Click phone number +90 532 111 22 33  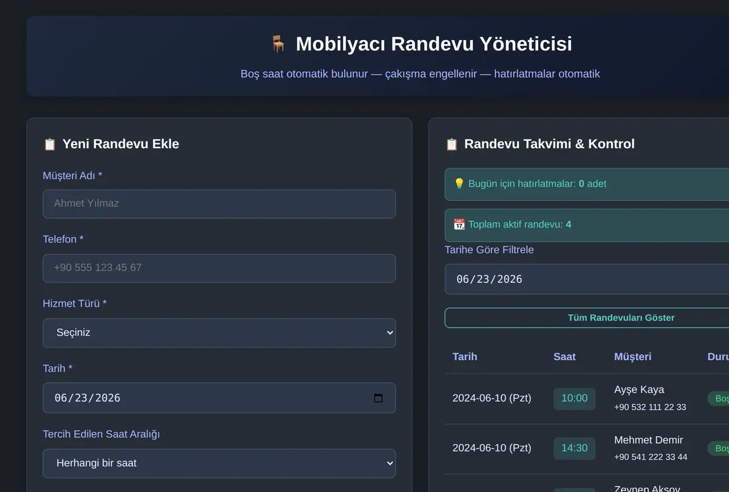650,407
